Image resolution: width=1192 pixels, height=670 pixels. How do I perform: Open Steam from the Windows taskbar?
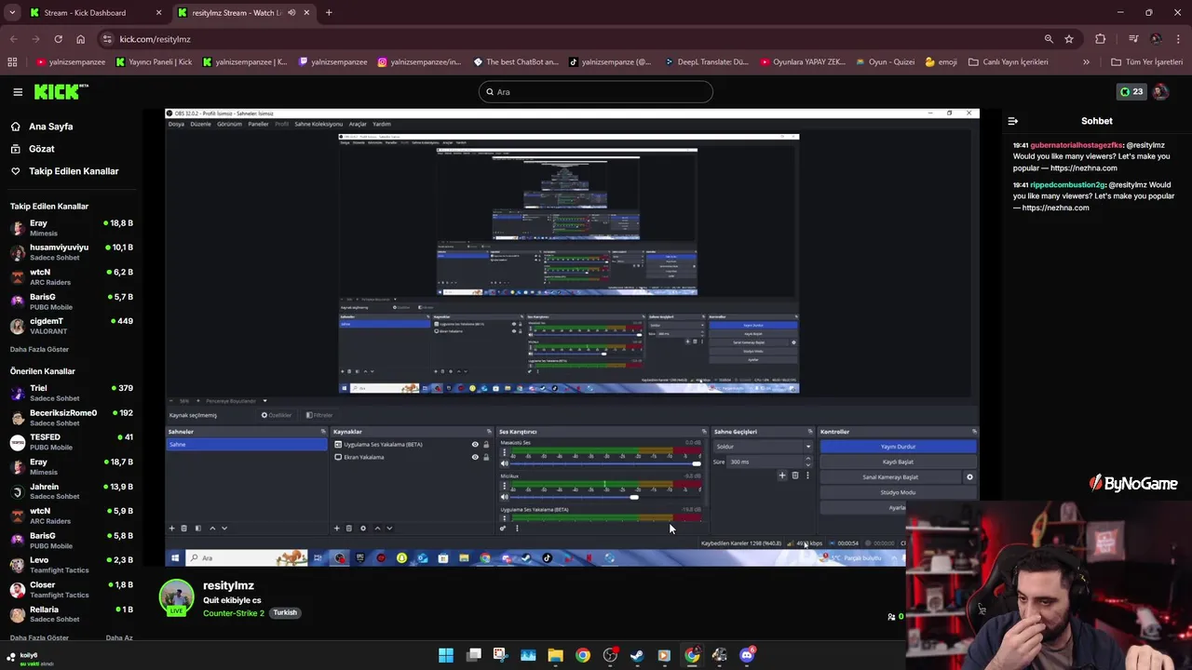(637, 655)
